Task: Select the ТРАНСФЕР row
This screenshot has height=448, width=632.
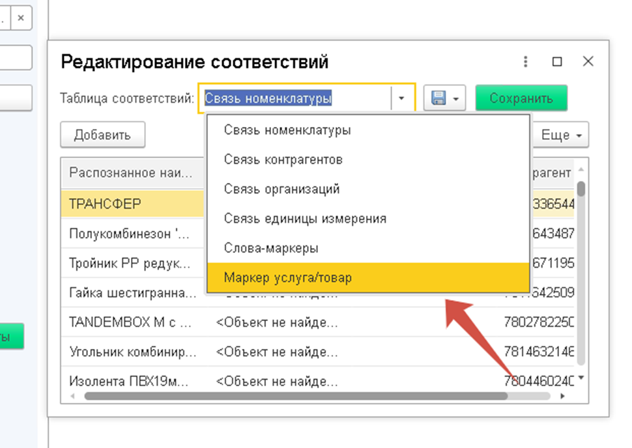Action: (x=133, y=204)
